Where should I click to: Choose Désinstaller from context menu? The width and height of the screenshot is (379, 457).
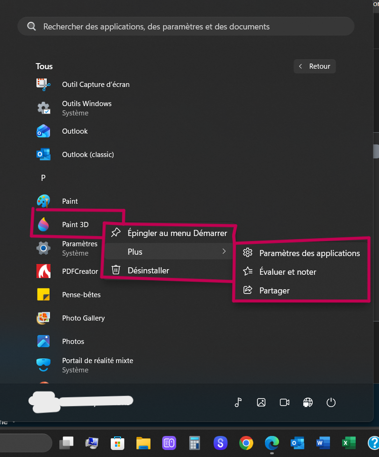coord(169,271)
